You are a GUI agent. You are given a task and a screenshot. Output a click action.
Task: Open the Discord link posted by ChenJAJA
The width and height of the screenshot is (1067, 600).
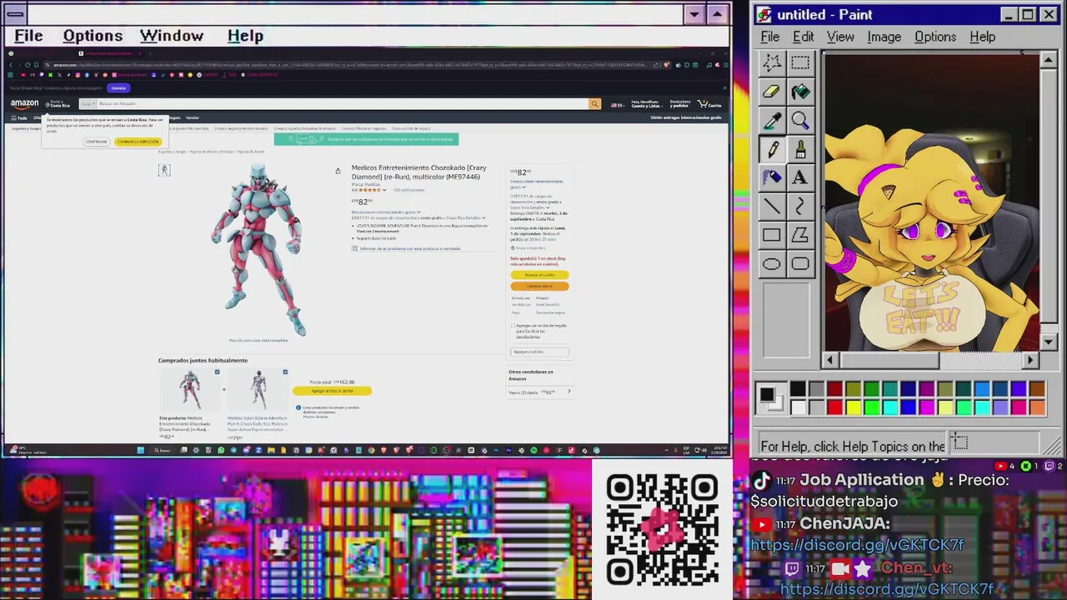coord(857,545)
